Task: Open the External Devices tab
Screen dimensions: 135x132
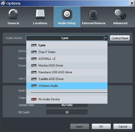Action: click(94, 17)
